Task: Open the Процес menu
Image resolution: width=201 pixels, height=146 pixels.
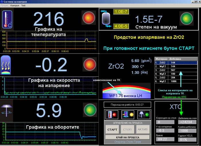Action: [5, 5]
